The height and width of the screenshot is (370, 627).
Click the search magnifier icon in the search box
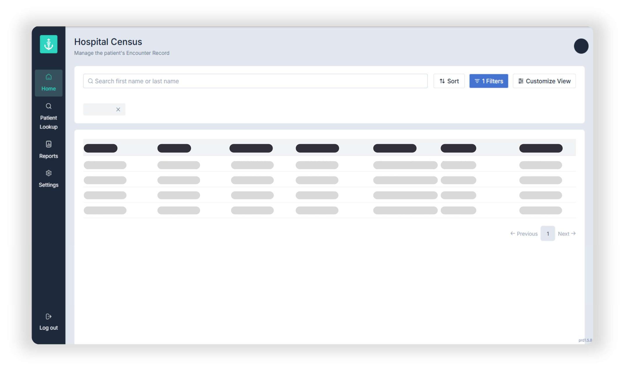click(90, 81)
